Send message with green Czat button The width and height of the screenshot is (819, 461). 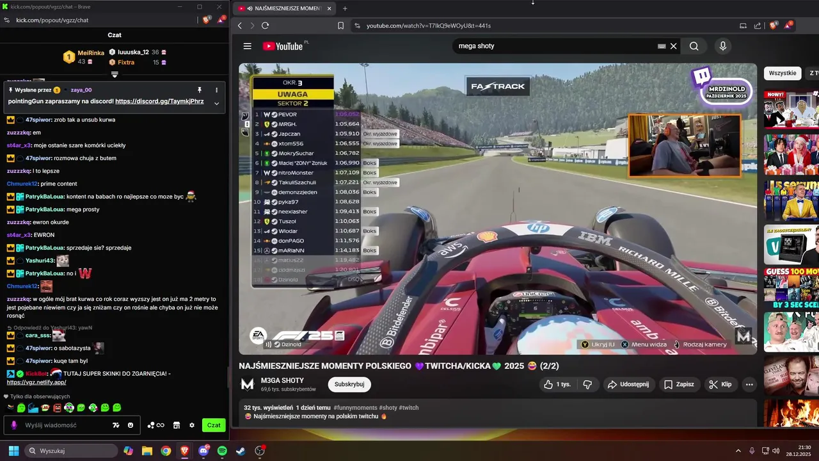point(214,425)
